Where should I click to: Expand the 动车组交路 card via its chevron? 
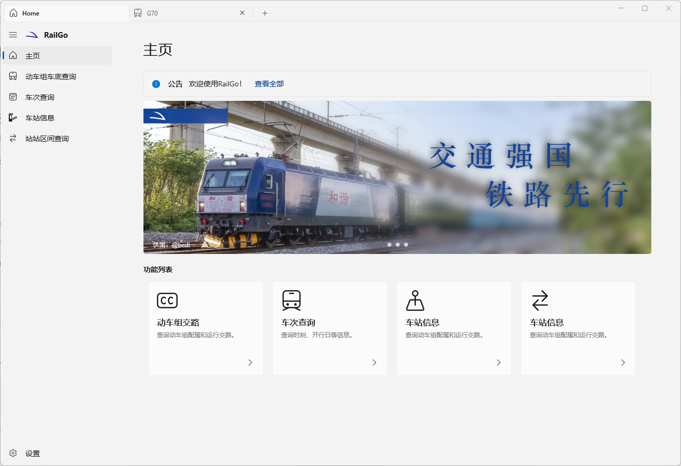point(250,363)
